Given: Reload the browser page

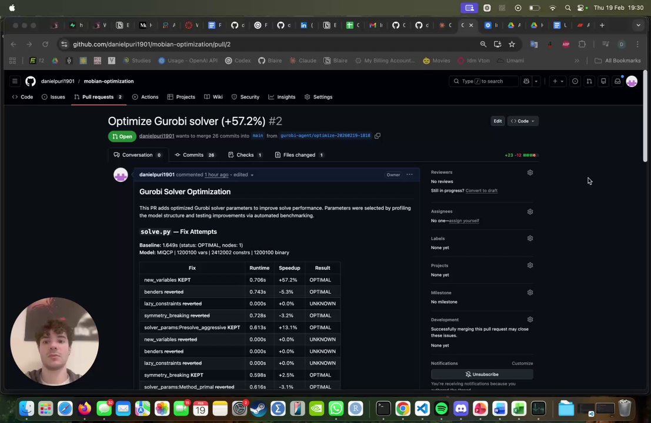Looking at the screenshot, I should pos(45,44).
